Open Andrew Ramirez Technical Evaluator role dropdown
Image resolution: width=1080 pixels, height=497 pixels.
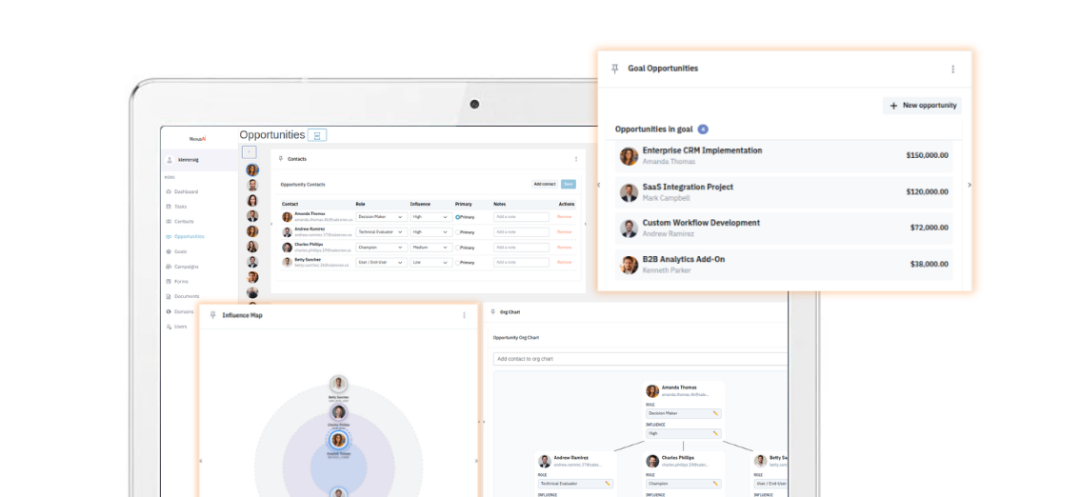pyautogui.click(x=381, y=232)
